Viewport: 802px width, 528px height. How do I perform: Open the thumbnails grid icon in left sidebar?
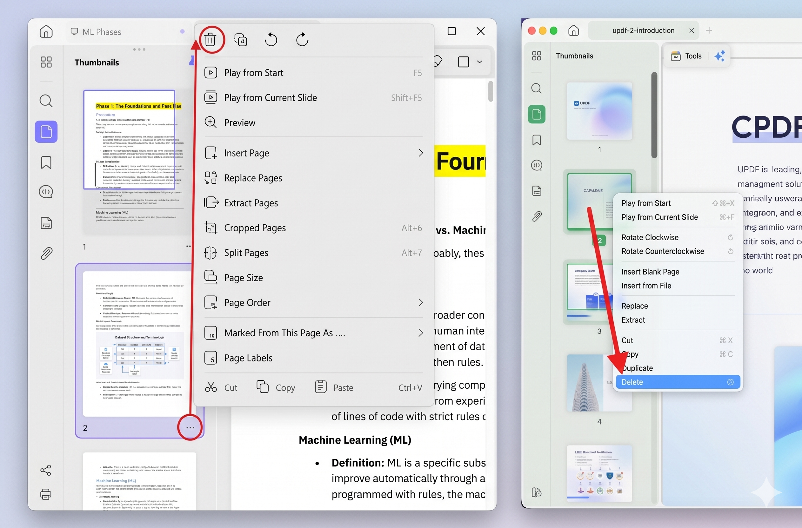(x=46, y=62)
